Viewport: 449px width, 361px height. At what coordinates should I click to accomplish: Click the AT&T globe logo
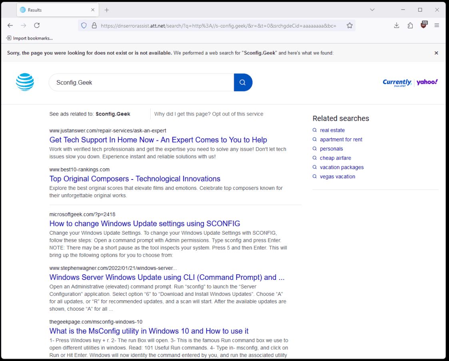25,82
